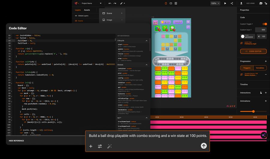270x159 pixels.
Task: Edit the Custom Input 1 field
Action: pos(261,30)
